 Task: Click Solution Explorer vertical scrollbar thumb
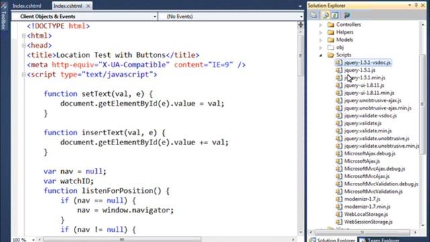(423, 104)
